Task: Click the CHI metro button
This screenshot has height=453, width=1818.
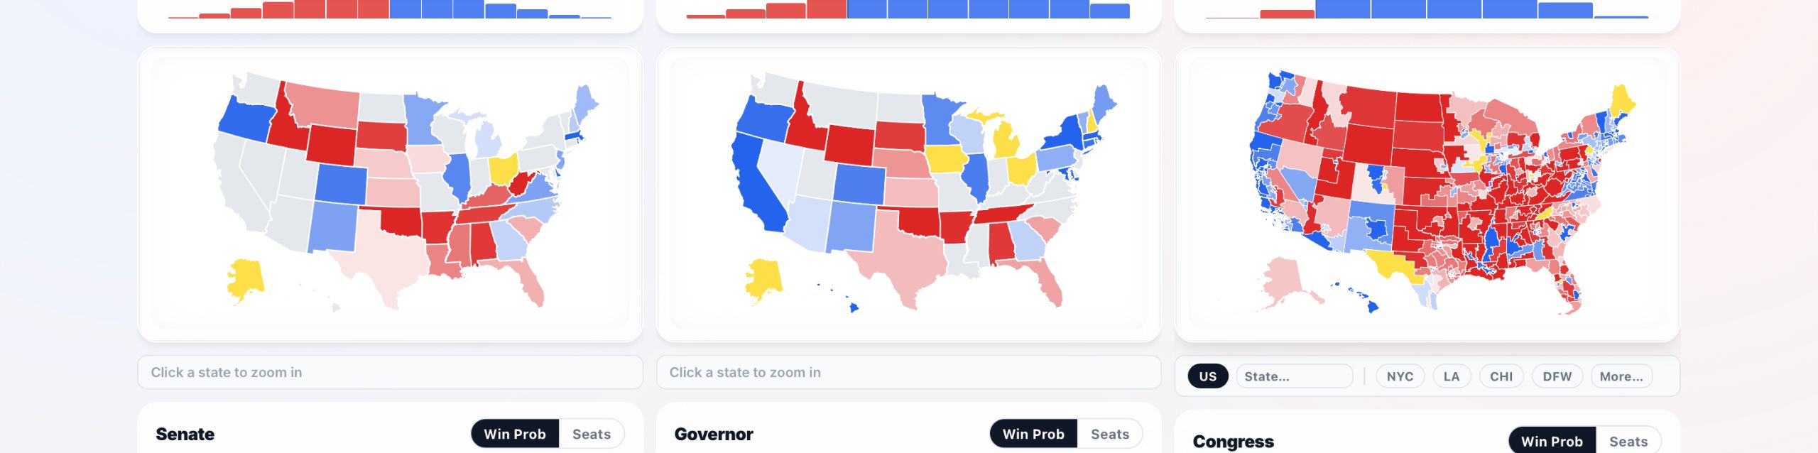Action: (1501, 376)
